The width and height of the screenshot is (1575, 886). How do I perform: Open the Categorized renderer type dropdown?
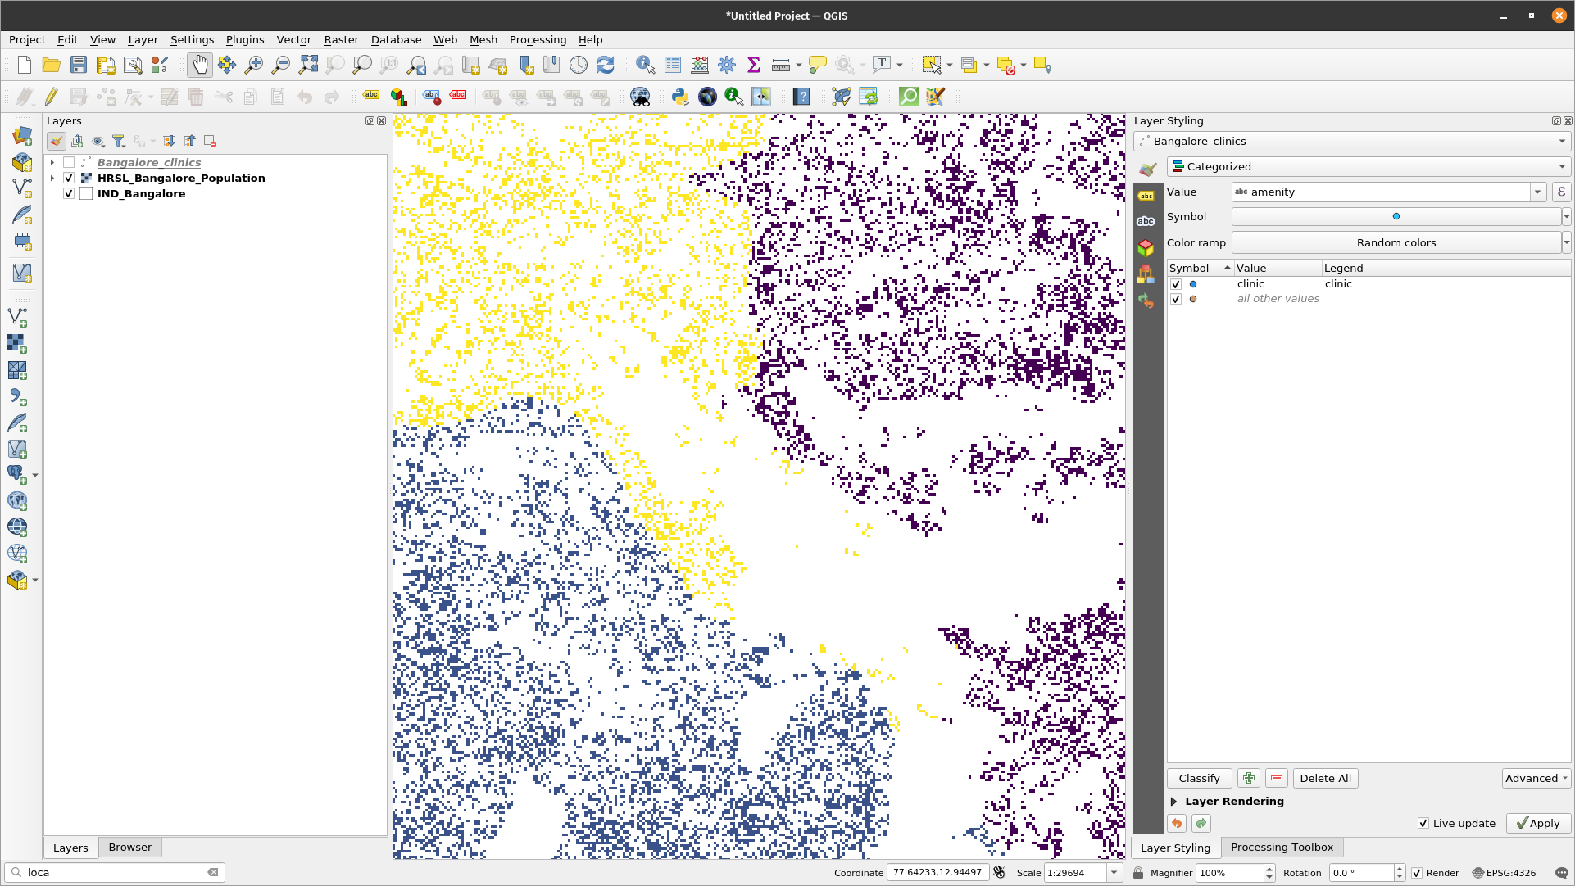(x=1368, y=166)
